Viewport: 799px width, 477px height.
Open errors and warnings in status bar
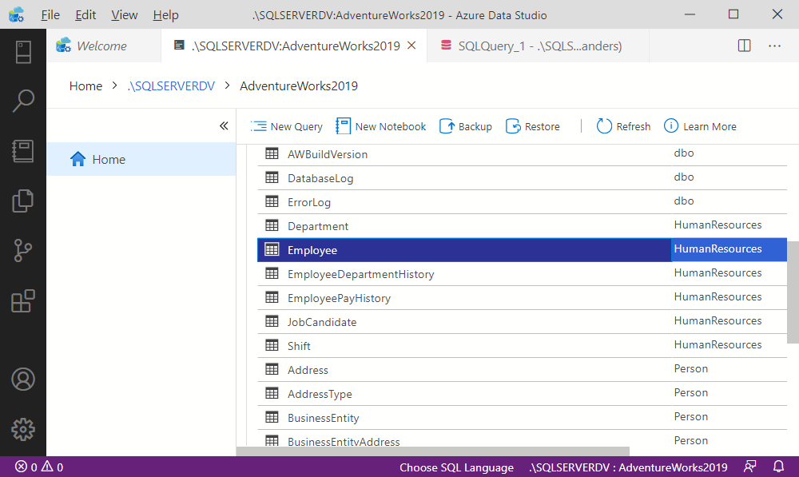(x=38, y=467)
